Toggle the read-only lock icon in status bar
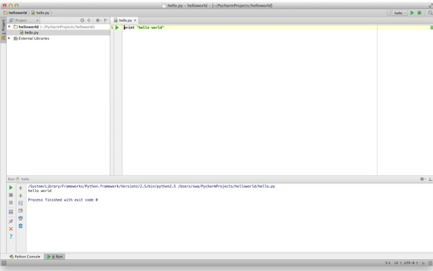 click(x=423, y=264)
